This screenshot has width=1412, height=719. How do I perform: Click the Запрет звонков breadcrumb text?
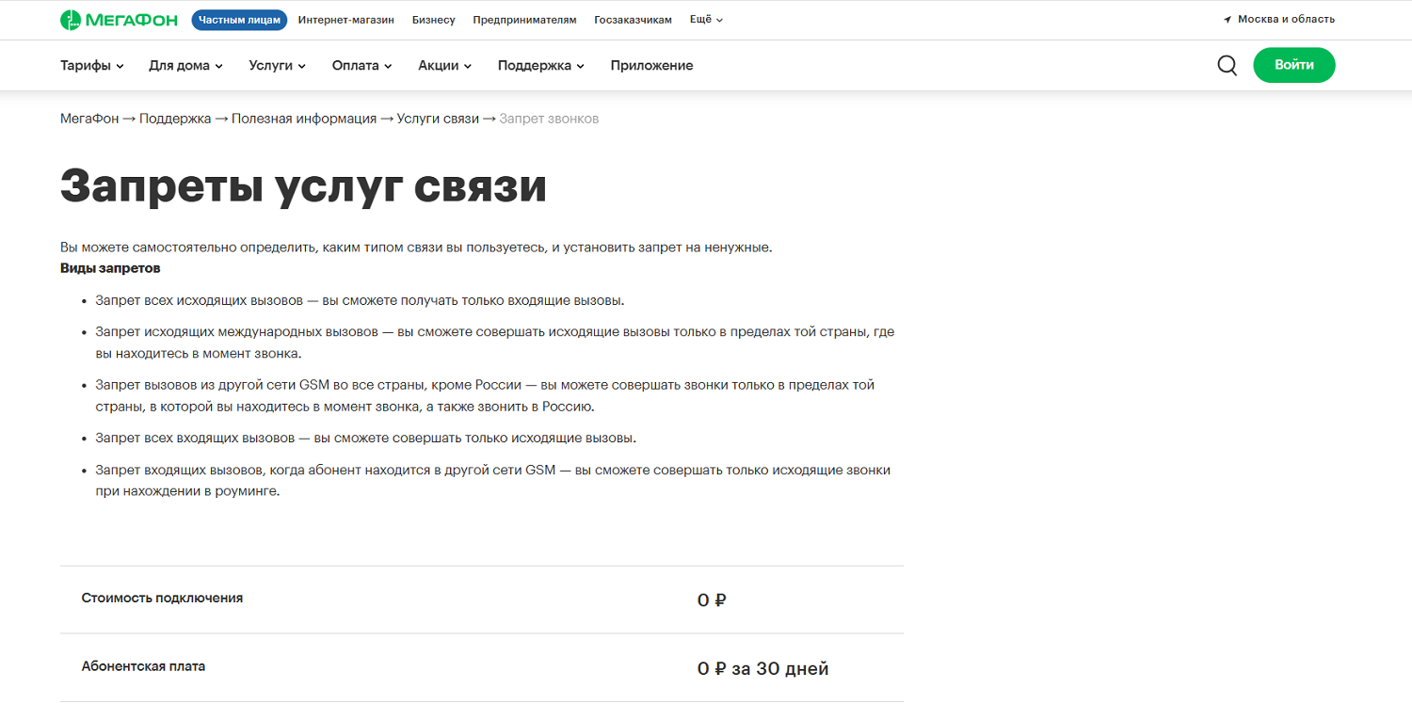pyautogui.click(x=549, y=119)
